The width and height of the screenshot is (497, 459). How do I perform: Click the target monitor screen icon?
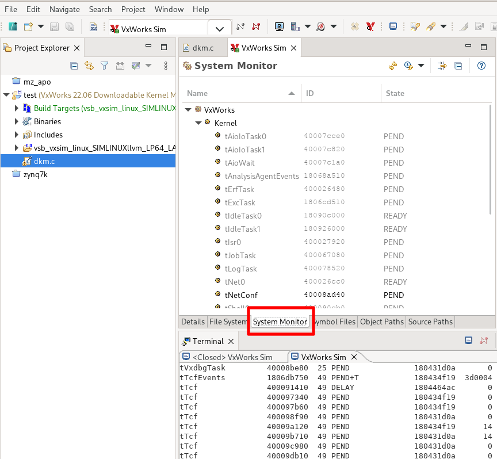tap(279, 26)
